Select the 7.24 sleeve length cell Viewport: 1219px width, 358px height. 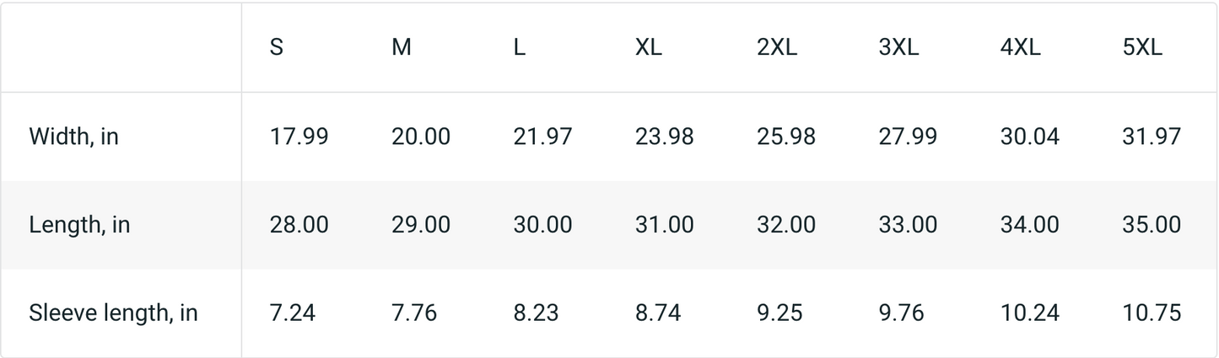[x=293, y=313]
